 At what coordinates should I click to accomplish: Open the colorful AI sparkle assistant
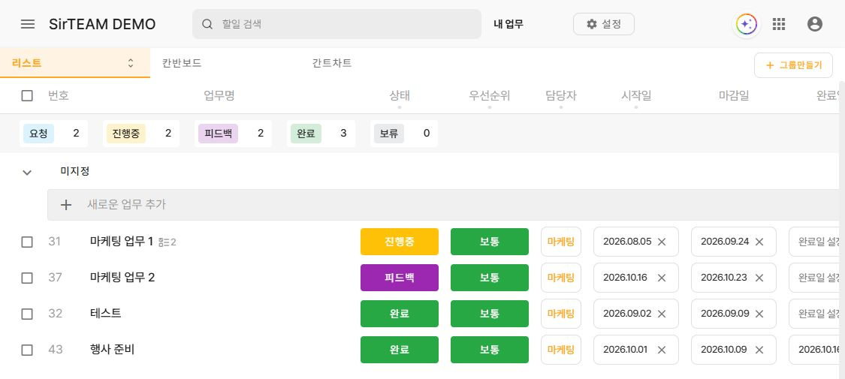click(x=747, y=24)
